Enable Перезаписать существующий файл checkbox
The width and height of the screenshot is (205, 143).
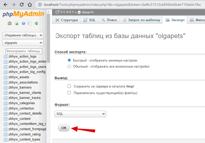click(x=69, y=93)
